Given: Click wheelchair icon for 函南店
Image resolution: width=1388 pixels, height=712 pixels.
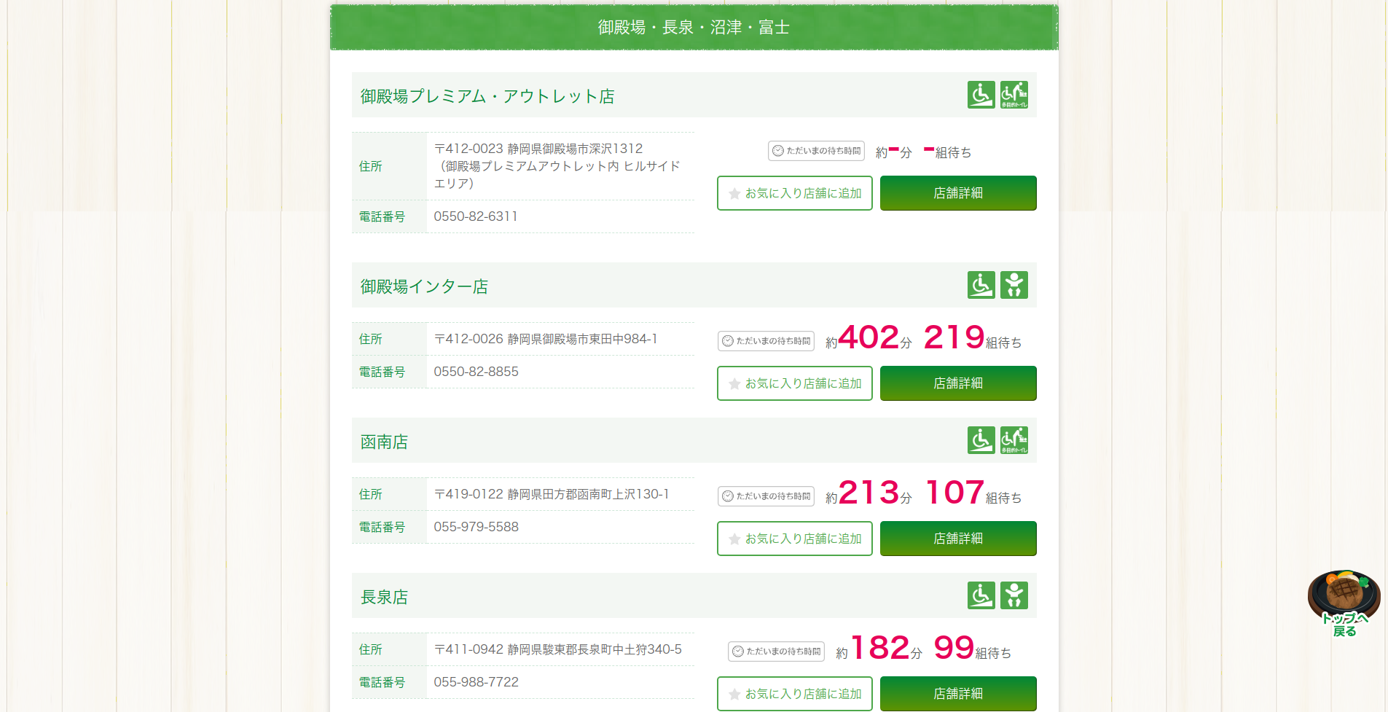Looking at the screenshot, I should (981, 440).
